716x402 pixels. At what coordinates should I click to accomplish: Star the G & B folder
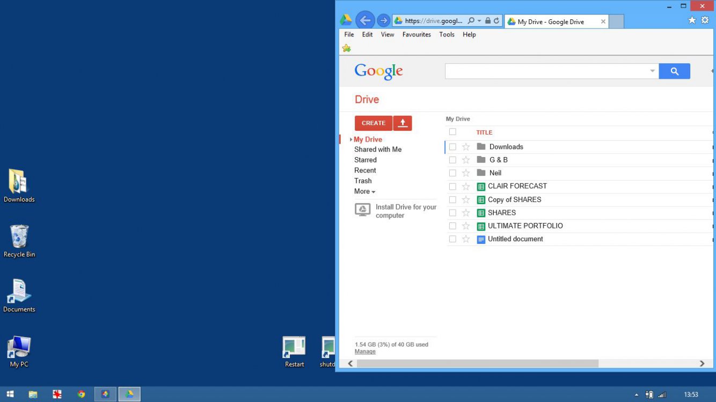pos(466,160)
